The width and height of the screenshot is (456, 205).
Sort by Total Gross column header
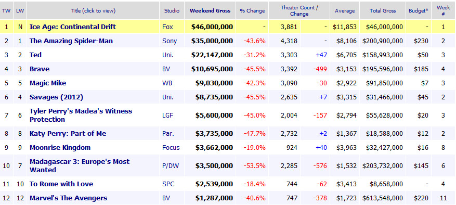click(383, 11)
